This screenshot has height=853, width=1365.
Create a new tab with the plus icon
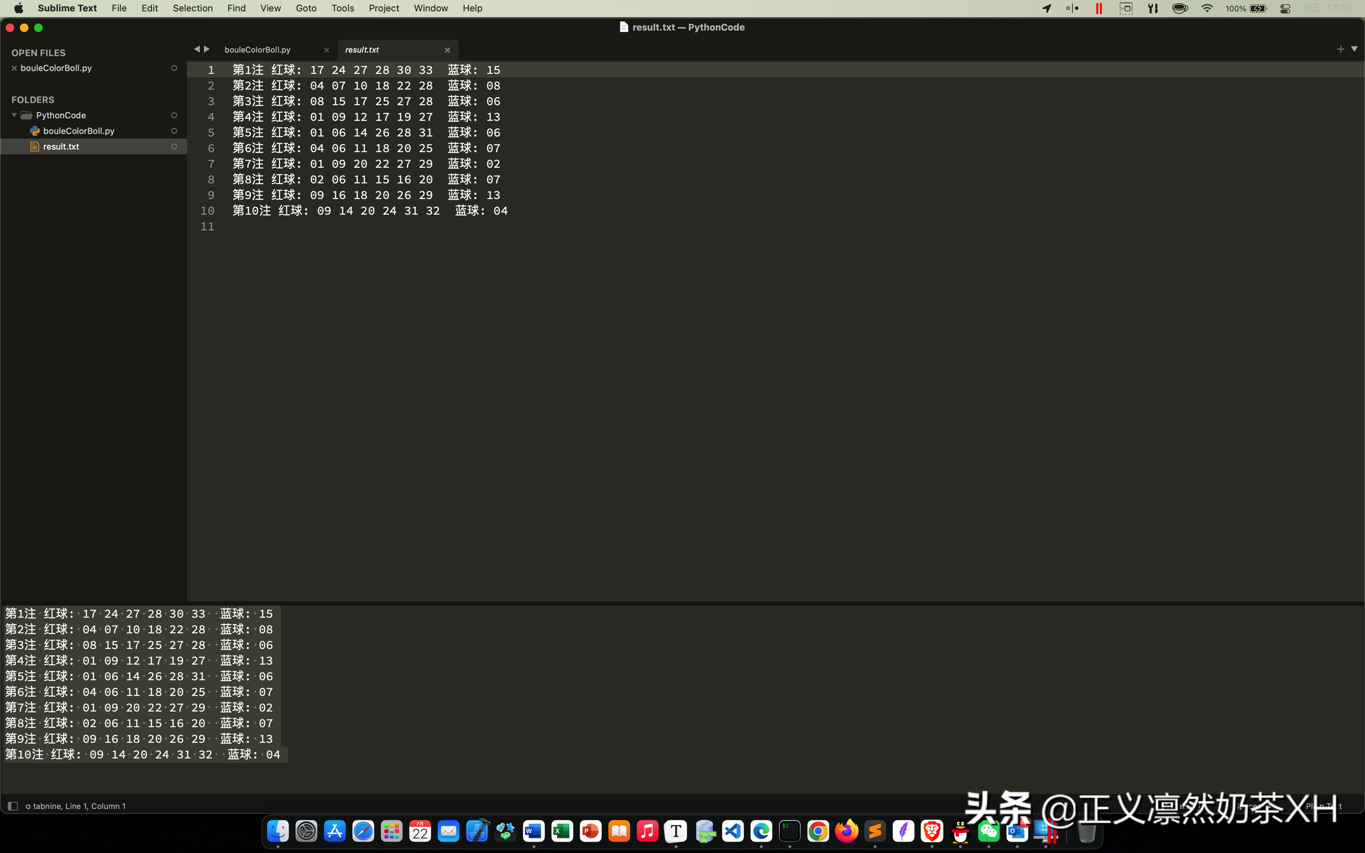1340,49
